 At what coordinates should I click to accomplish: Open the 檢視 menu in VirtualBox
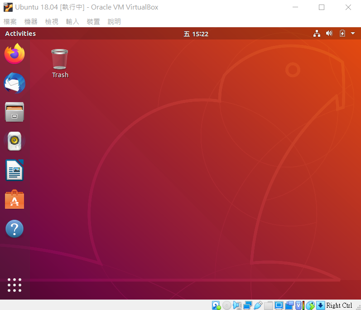[52, 22]
